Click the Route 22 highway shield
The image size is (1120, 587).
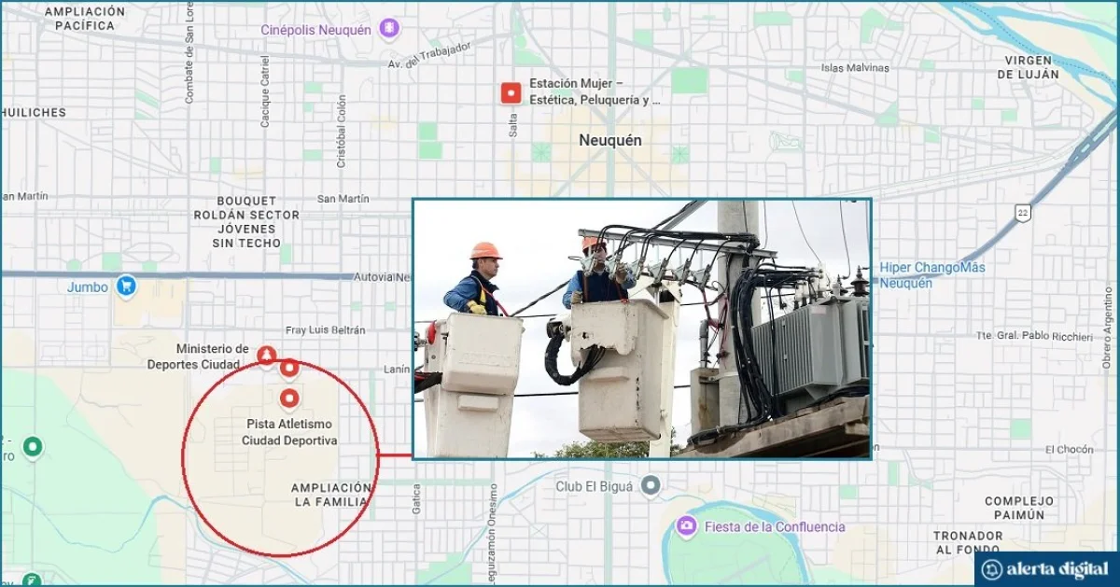tap(1023, 212)
